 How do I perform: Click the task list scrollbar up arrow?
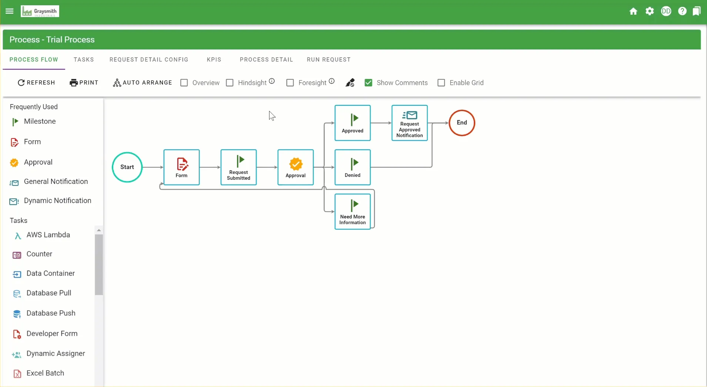[x=99, y=230]
